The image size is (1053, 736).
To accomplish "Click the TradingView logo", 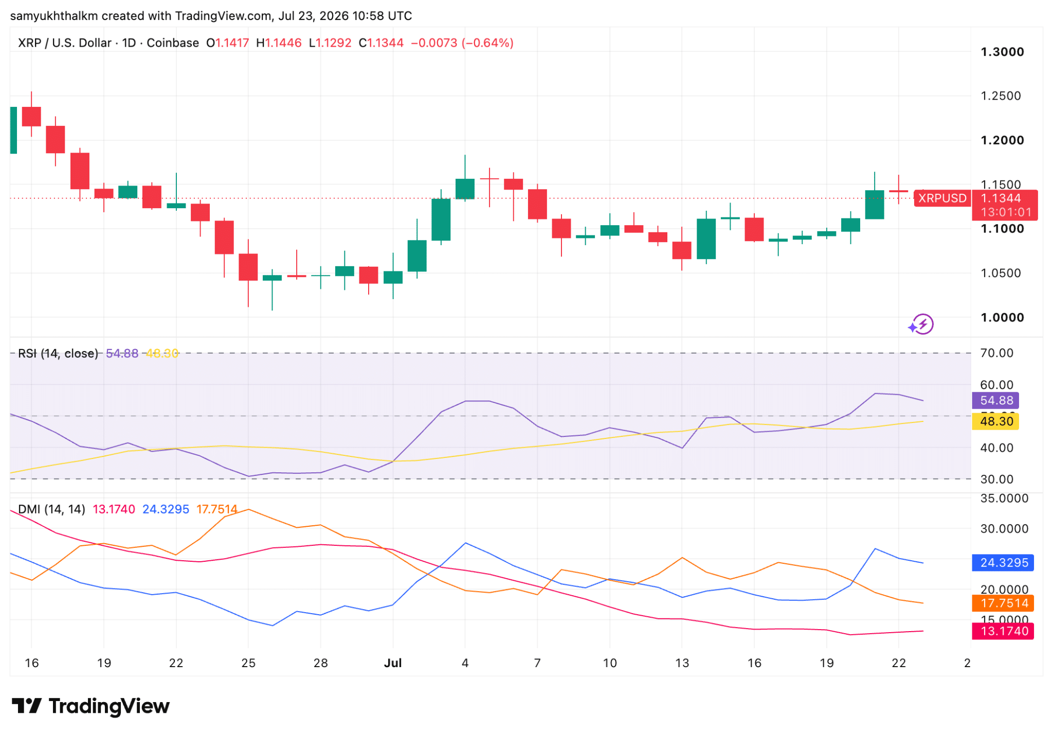I will 90,706.
